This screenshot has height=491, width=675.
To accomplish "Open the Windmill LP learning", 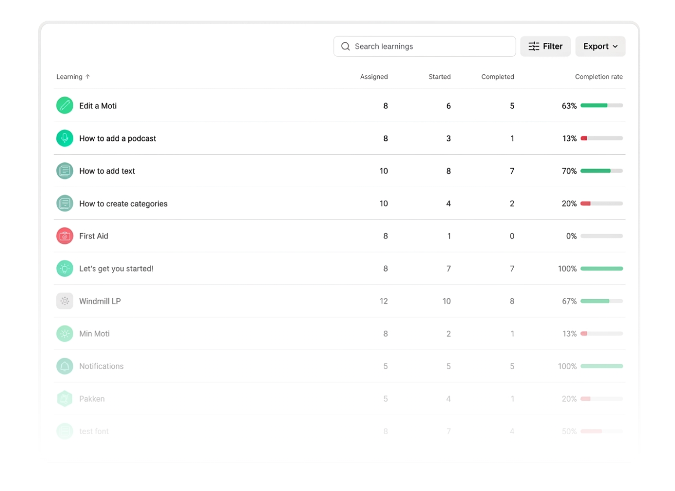I will 100,301.
